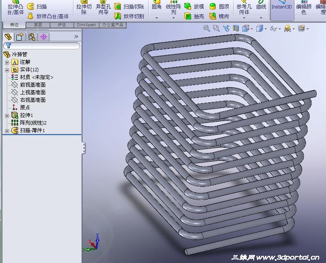Click View Settings icon
326x263 pixels.
[x=301, y=28]
